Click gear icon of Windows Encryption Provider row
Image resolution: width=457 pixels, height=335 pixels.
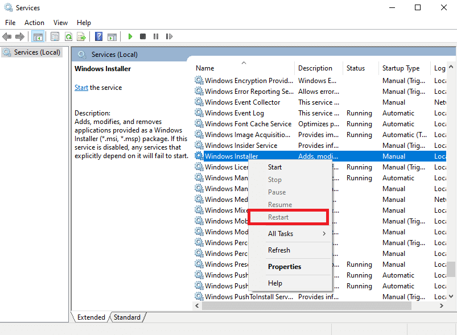point(199,80)
